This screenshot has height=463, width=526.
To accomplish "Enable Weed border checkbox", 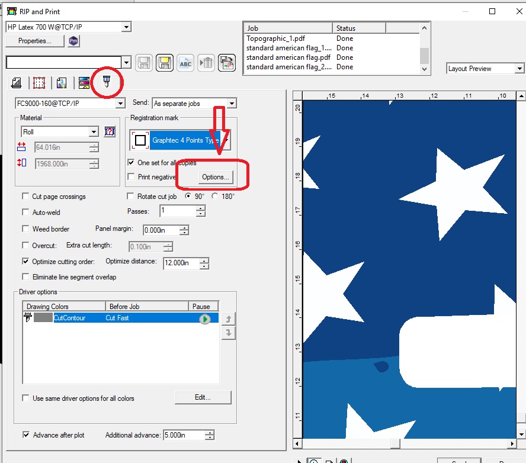I will point(25,229).
